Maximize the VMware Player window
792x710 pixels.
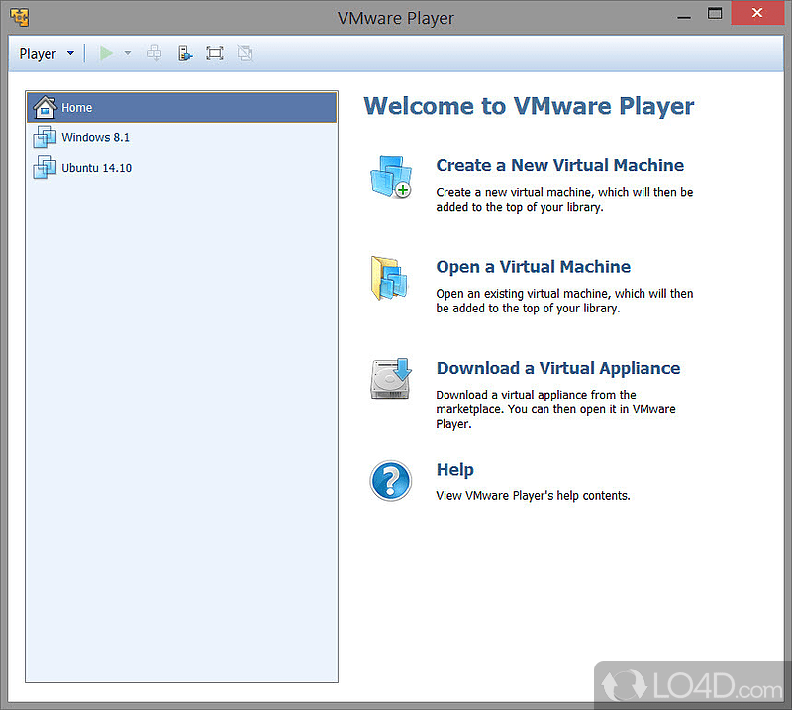click(715, 13)
